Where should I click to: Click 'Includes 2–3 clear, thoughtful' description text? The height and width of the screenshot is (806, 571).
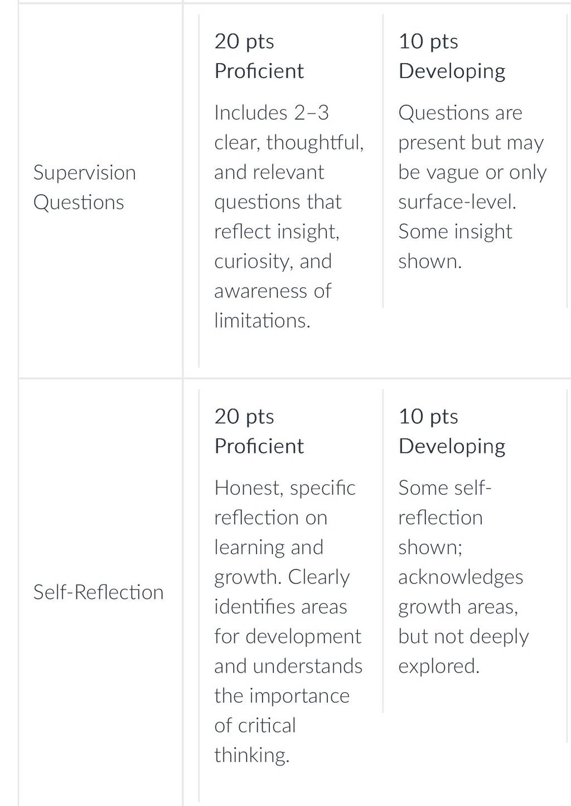(289, 128)
